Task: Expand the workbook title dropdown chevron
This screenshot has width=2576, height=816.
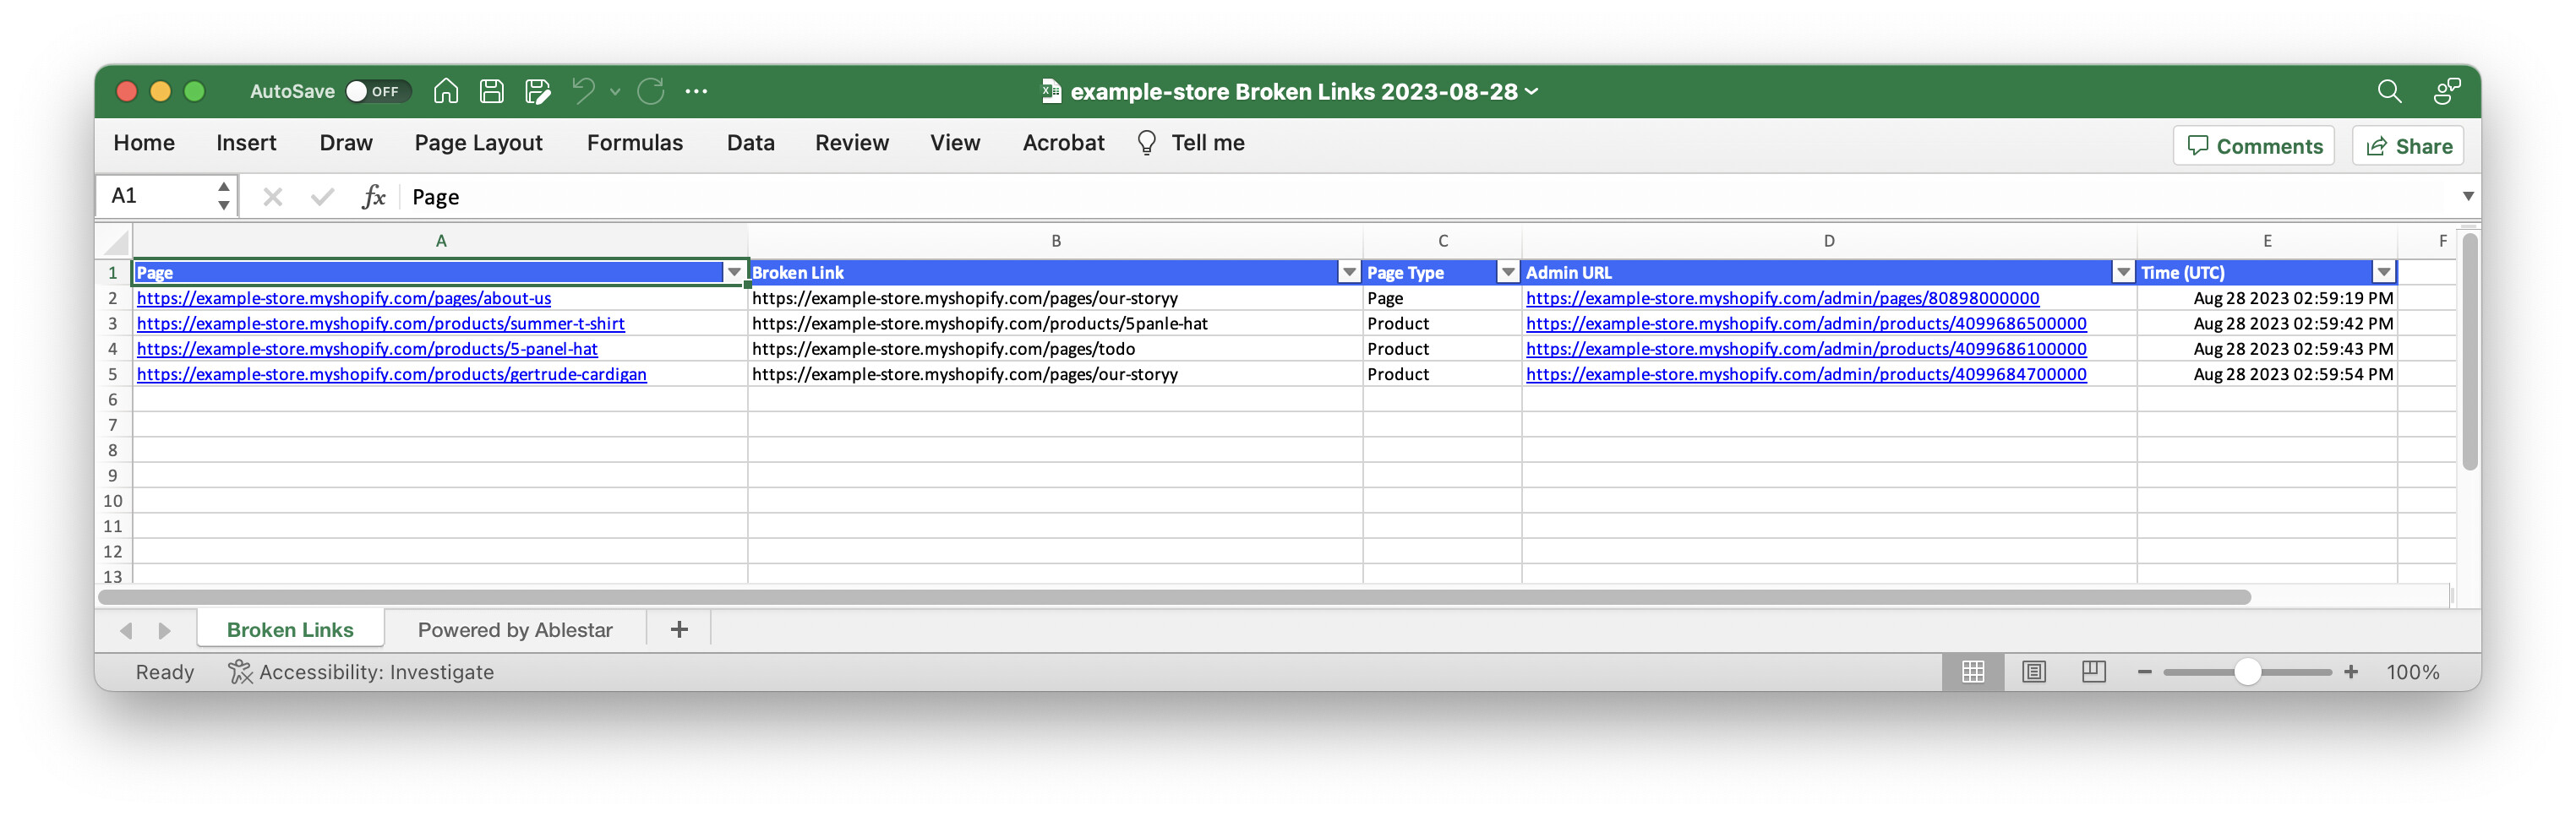Action: (1531, 91)
